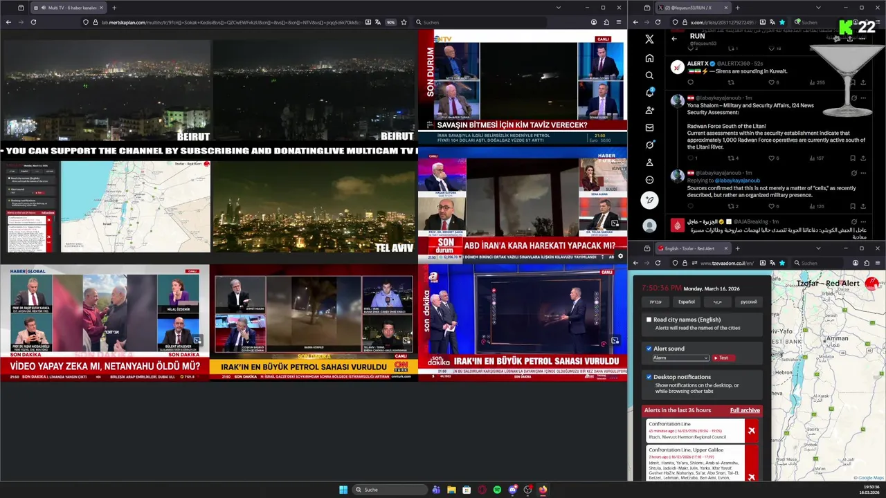The width and height of the screenshot is (886, 498).
Task: Select the English - Tzofar Red Alert tab
Action: pyautogui.click(x=693, y=248)
